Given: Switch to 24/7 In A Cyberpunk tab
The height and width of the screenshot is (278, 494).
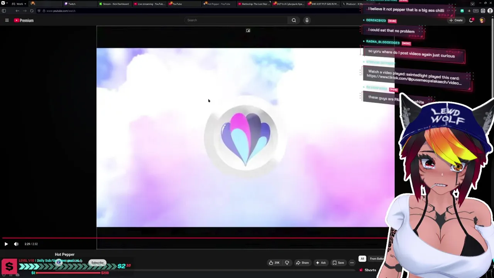Looking at the screenshot, I should (x=288, y=4).
